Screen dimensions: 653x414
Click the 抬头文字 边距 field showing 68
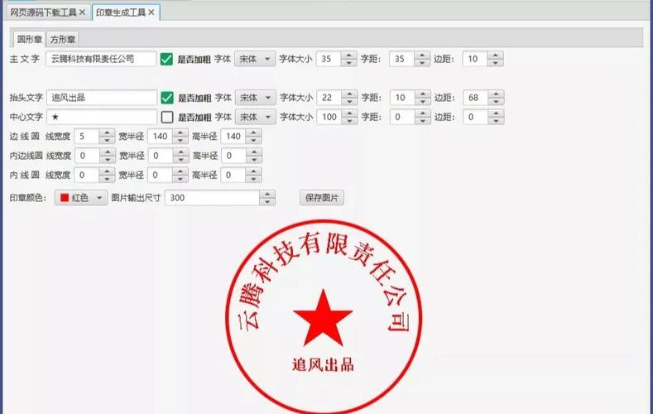476,98
